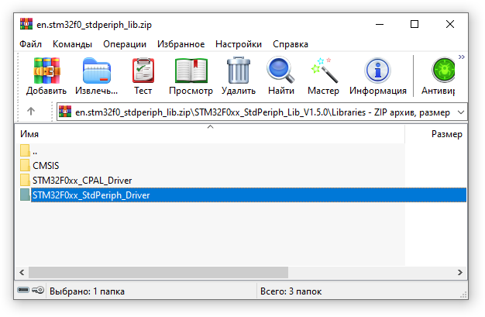Click the Удалить (Delete) trash icon

pyautogui.click(x=239, y=71)
